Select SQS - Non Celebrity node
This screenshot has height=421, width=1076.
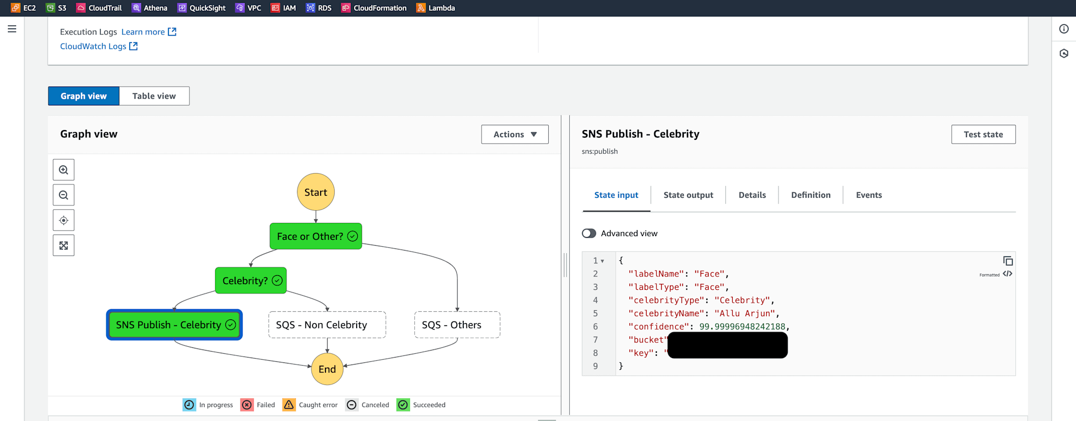click(x=327, y=325)
